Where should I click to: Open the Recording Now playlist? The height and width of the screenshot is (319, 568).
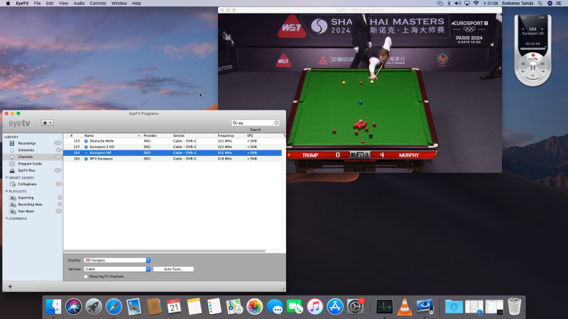30,204
